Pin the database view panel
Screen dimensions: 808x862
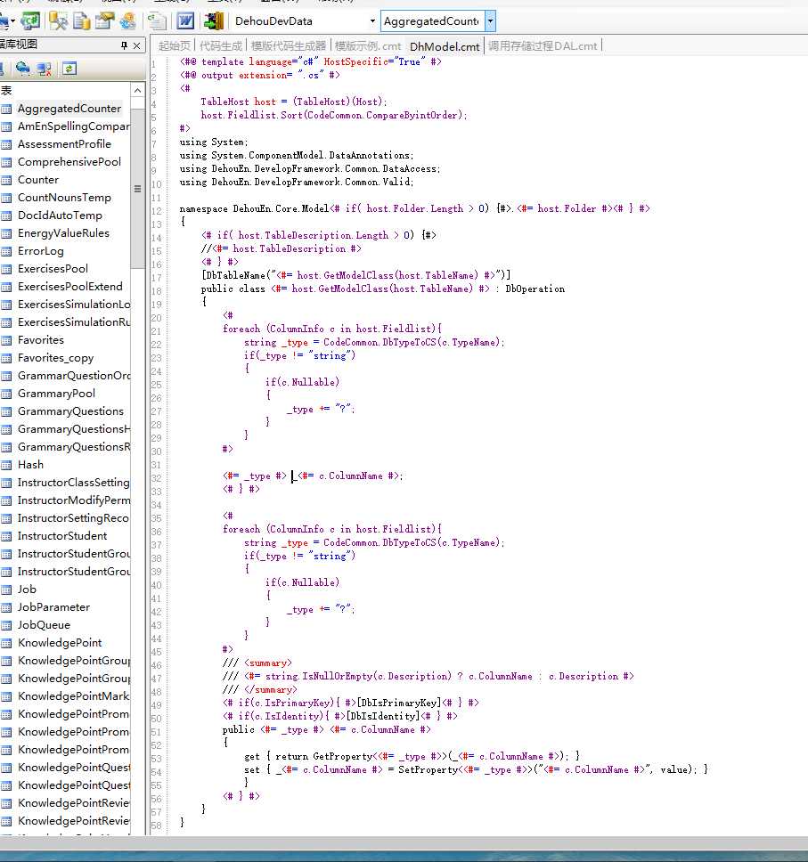tap(124, 45)
